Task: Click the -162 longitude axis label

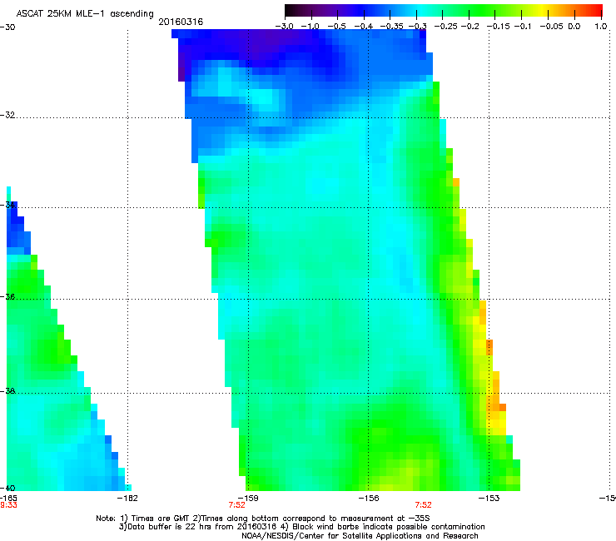Action: tap(127, 499)
